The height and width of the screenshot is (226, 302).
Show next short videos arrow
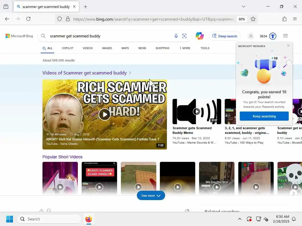click(x=293, y=193)
